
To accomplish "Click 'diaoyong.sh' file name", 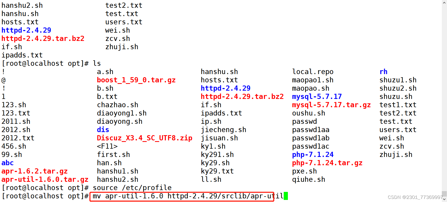I will click(120, 121).
